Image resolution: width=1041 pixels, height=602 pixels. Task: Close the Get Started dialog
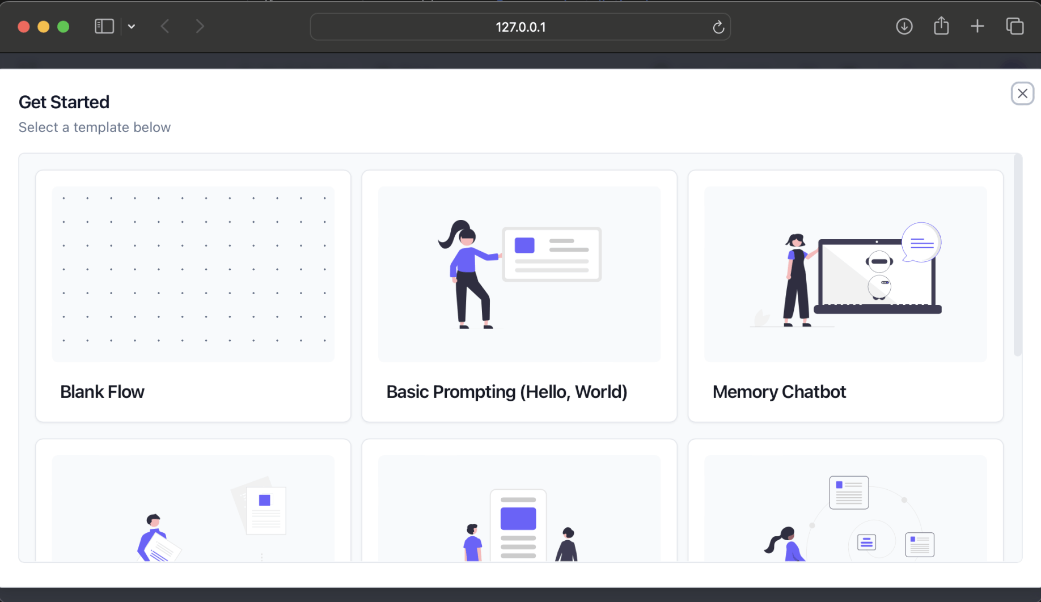pos(1022,94)
